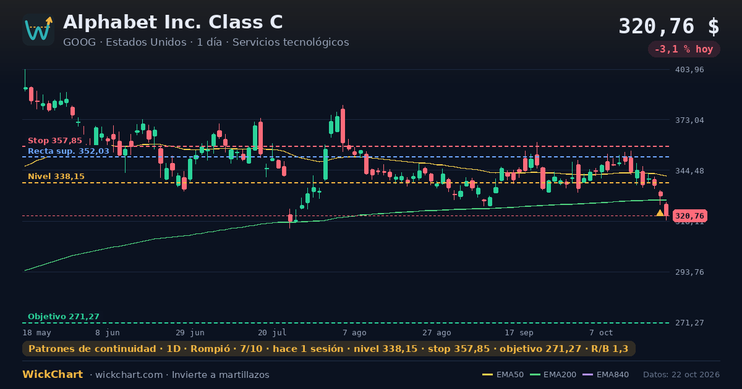The height and width of the screenshot is (389, 742).
Task: Click the 8 jun date axis label
Action: point(108,333)
